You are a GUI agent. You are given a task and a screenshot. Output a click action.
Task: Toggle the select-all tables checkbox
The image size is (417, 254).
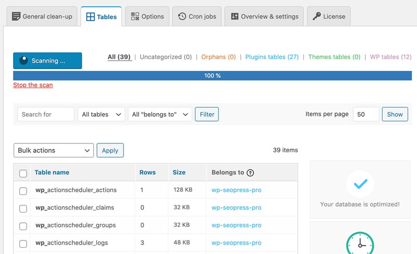(x=23, y=173)
